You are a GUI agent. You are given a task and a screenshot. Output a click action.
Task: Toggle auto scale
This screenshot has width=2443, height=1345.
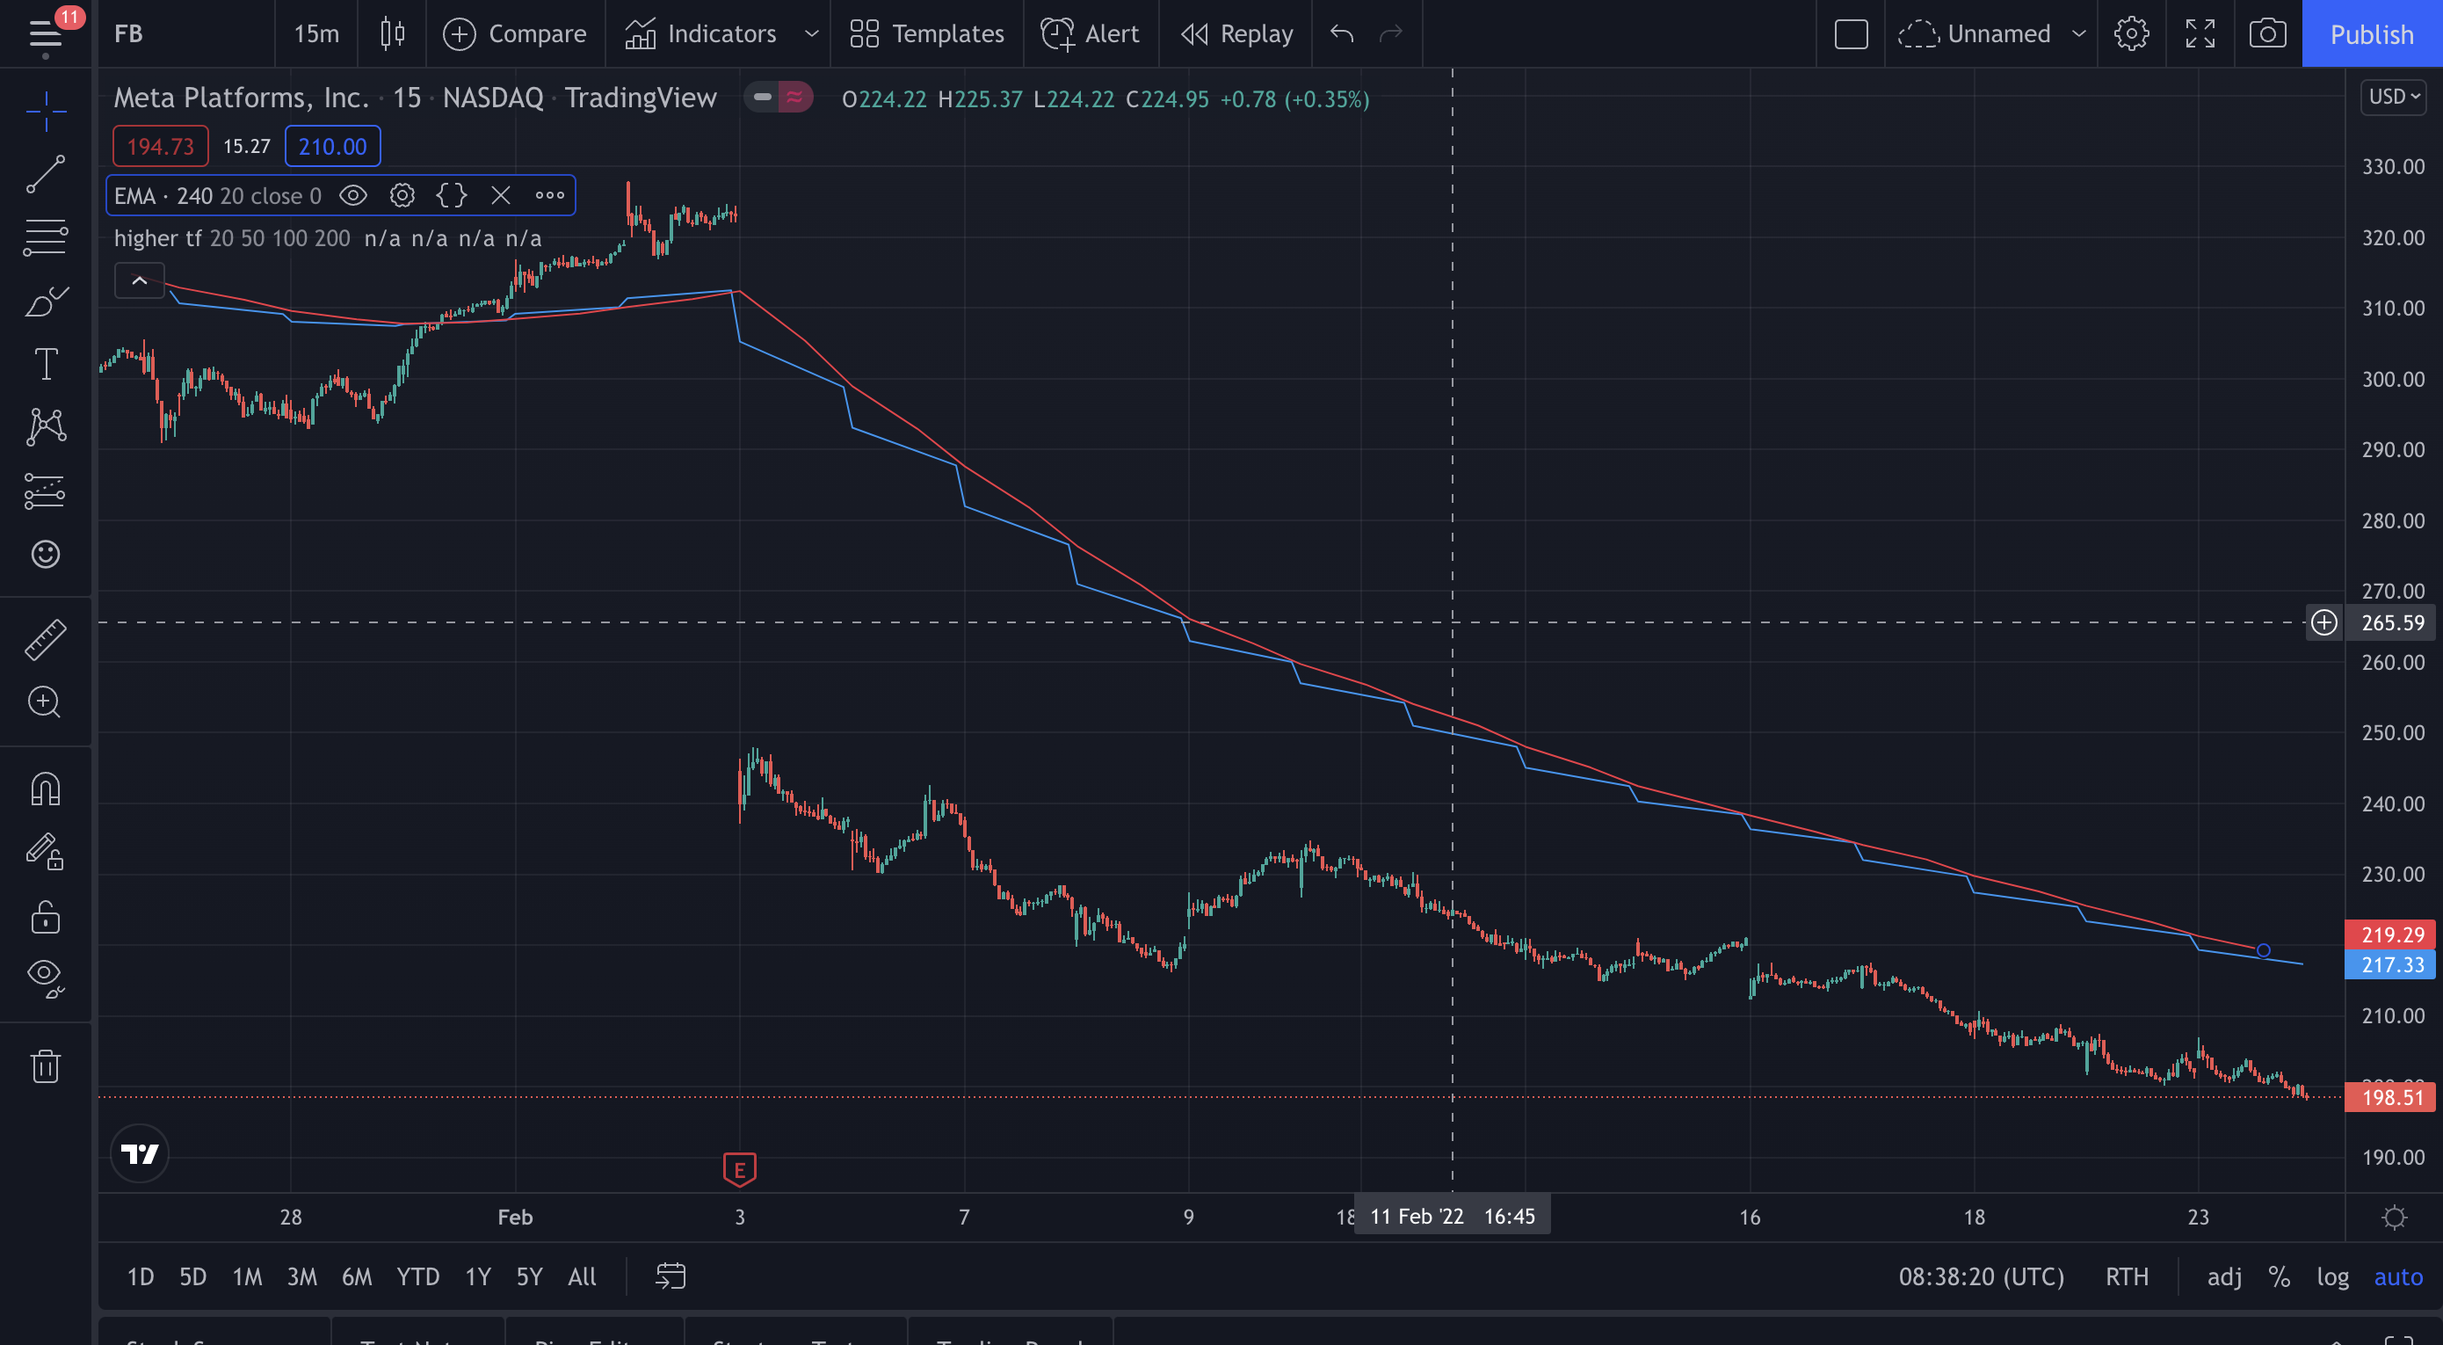[2398, 1276]
